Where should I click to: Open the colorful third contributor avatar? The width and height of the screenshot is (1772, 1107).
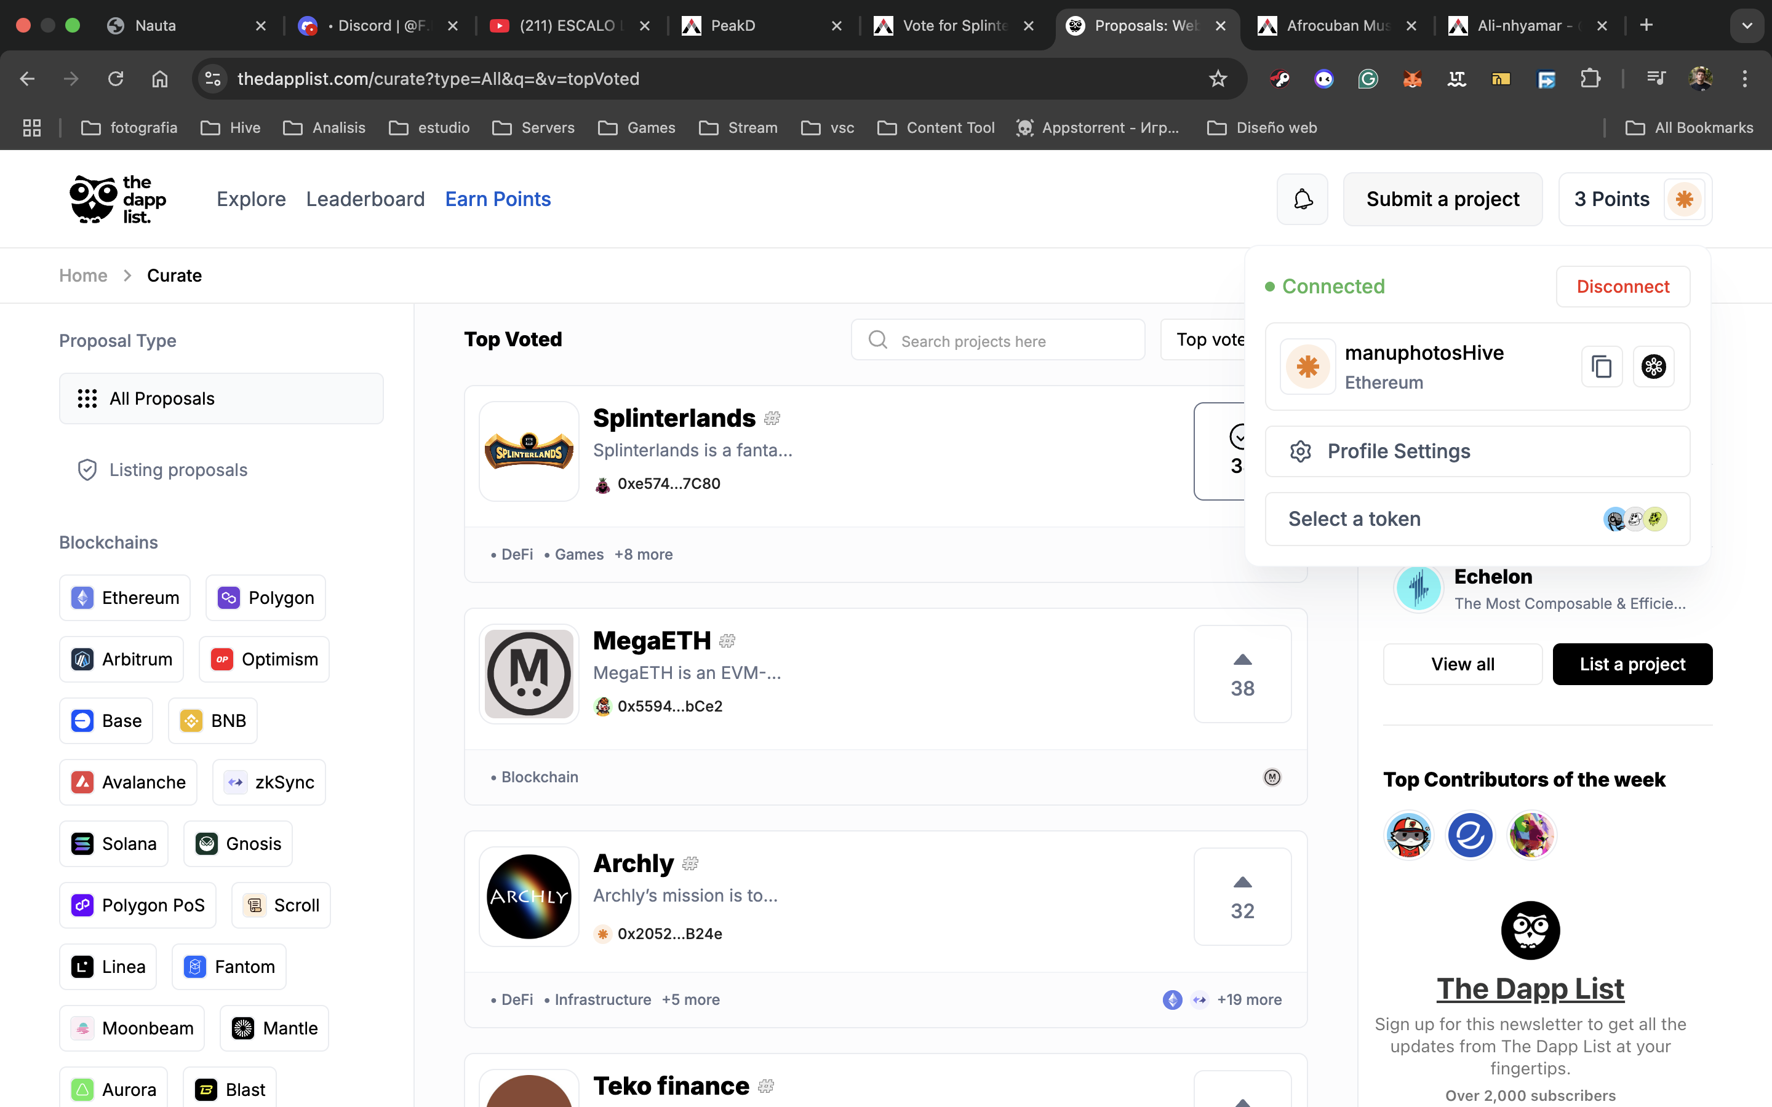1531,835
